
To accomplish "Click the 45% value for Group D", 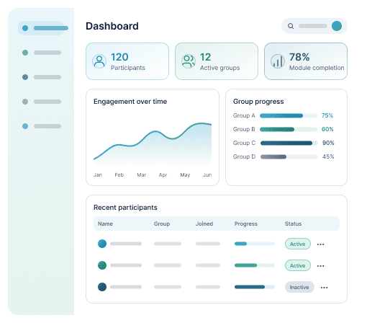I will pyautogui.click(x=328, y=156).
